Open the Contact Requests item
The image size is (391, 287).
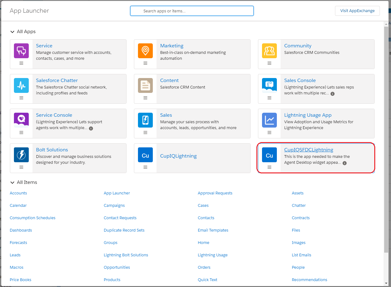[x=120, y=218]
